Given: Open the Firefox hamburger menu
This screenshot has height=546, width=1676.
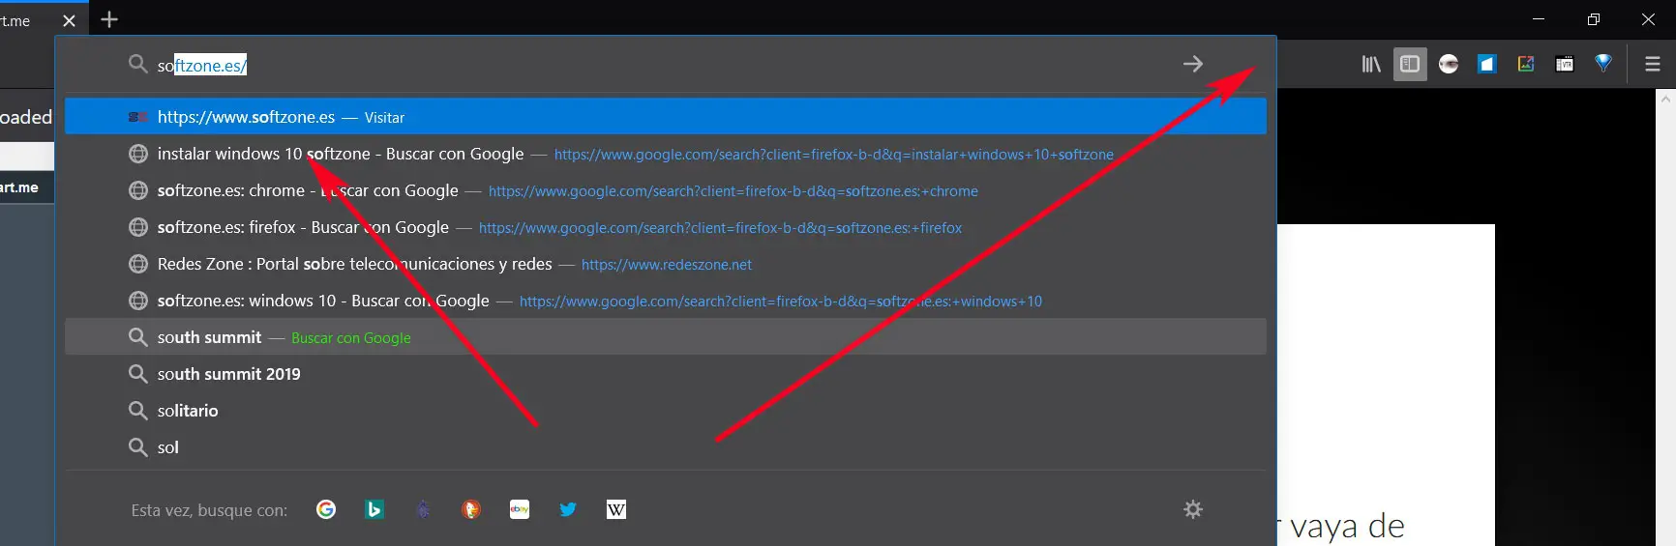Looking at the screenshot, I should pyautogui.click(x=1653, y=64).
